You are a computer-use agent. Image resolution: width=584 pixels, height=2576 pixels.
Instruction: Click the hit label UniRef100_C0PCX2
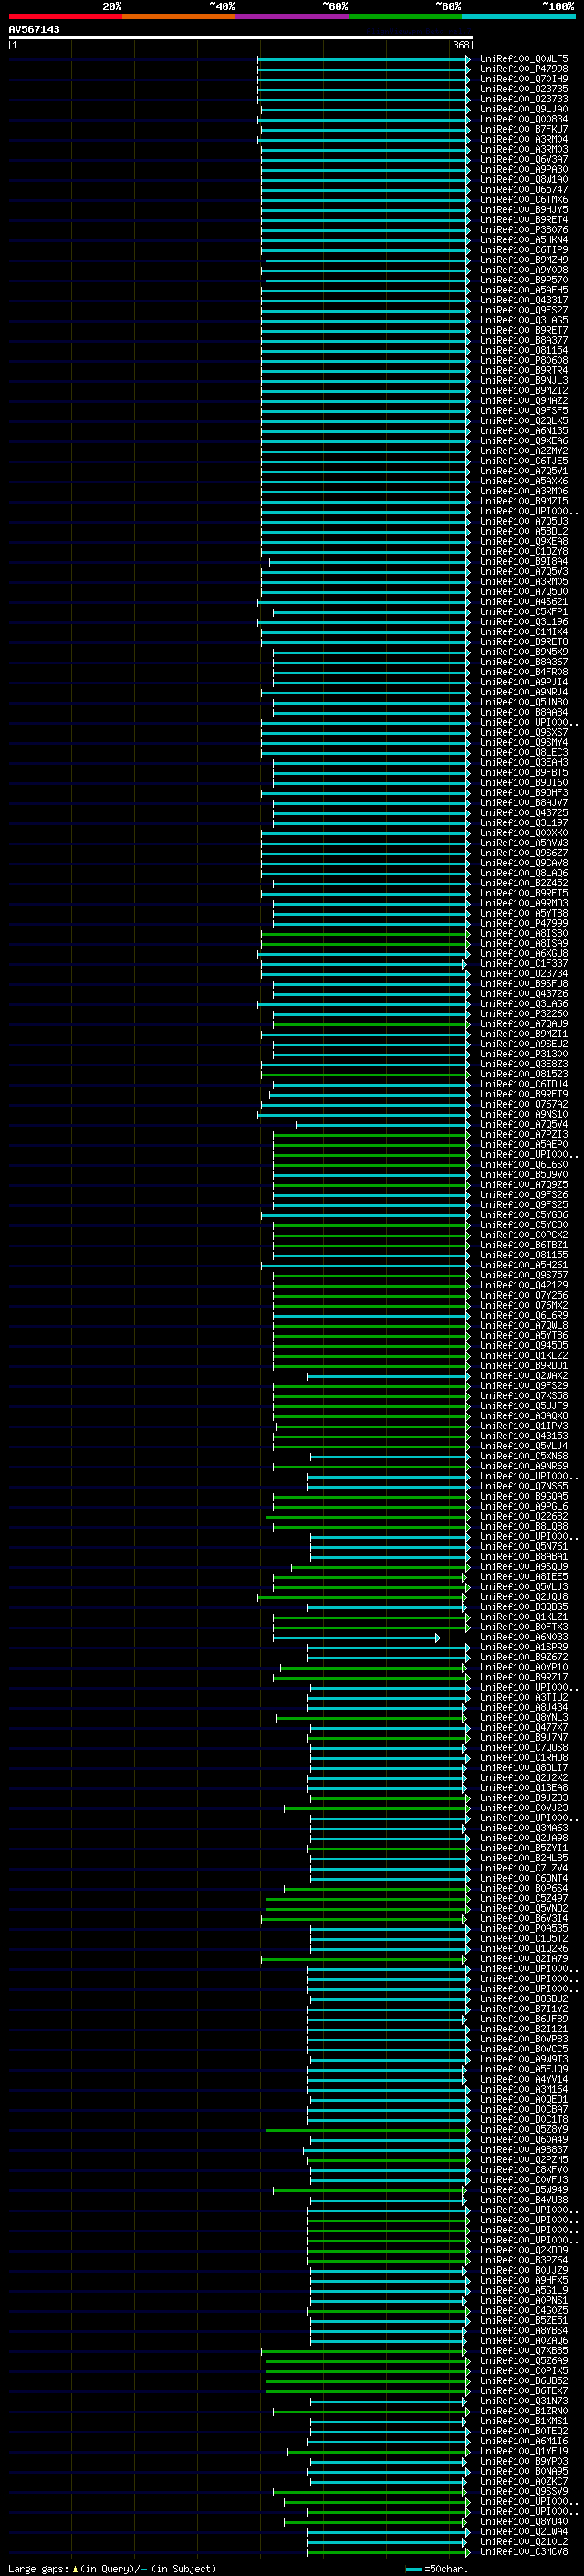524,1235
